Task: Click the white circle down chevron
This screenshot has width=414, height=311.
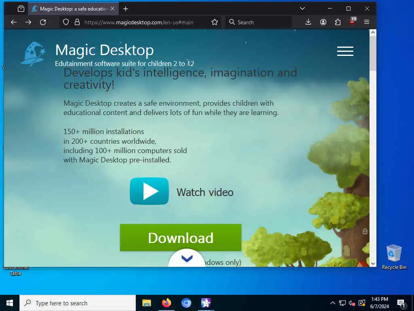Action: [187, 259]
